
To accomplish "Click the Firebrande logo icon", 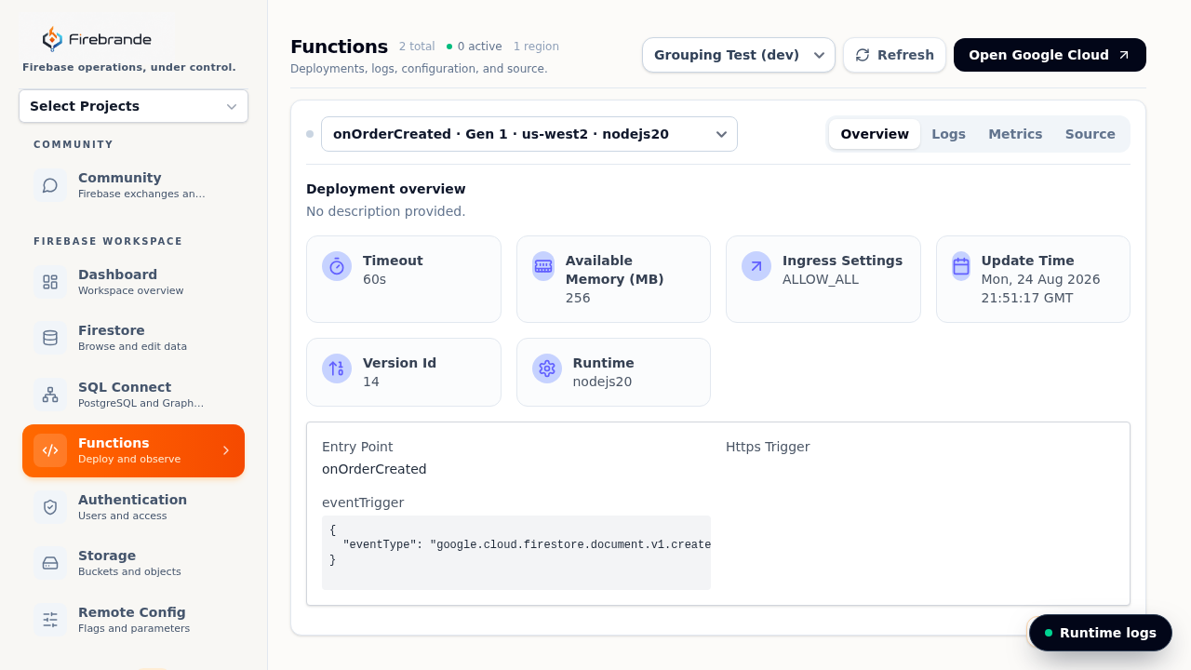I will coord(52,39).
